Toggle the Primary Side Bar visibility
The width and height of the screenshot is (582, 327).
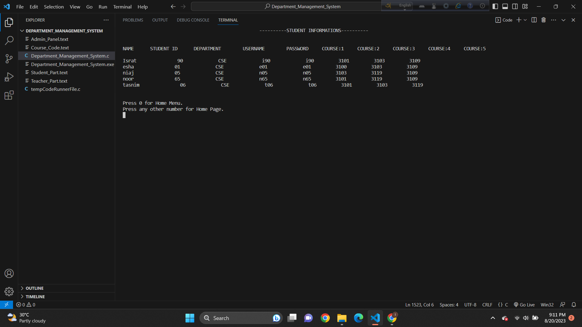pyautogui.click(x=495, y=6)
